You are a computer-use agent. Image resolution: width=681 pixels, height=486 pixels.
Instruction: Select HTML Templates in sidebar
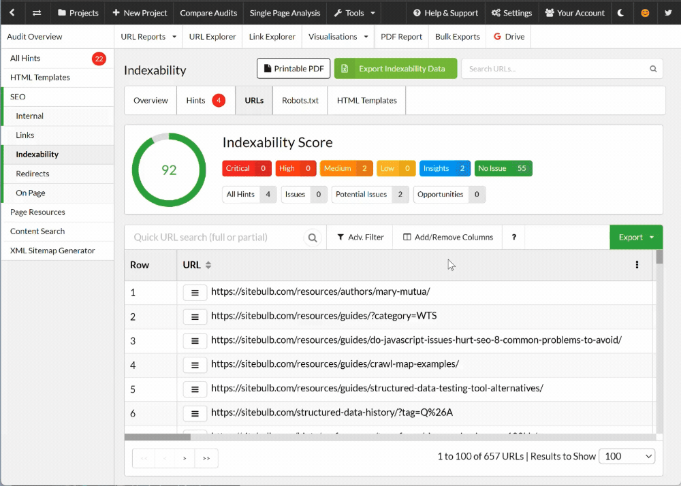[x=58, y=78]
